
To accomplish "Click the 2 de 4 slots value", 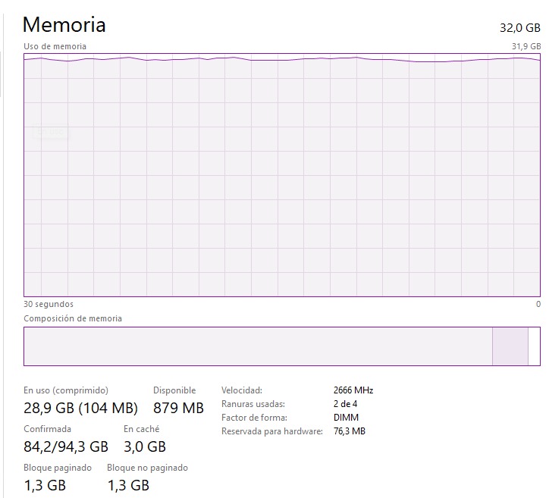I will coord(345,404).
